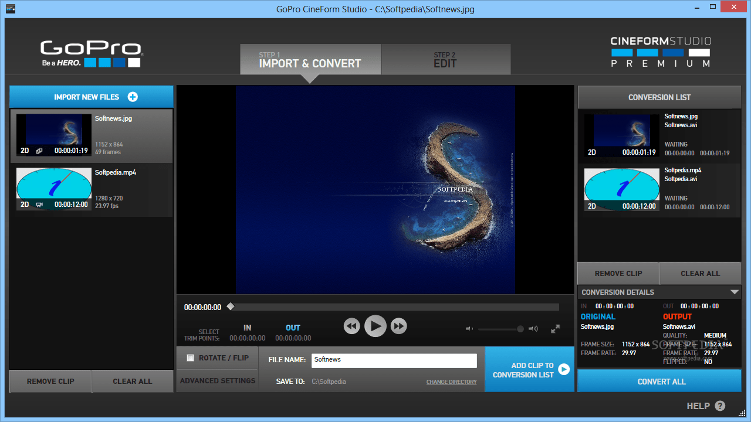The width and height of the screenshot is (751, 422).
Task: Expand Advanced Settings
Action: (x=218, y=380)
